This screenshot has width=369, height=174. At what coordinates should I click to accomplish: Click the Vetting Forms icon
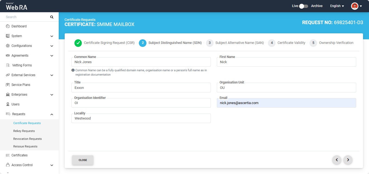[8, 65]
